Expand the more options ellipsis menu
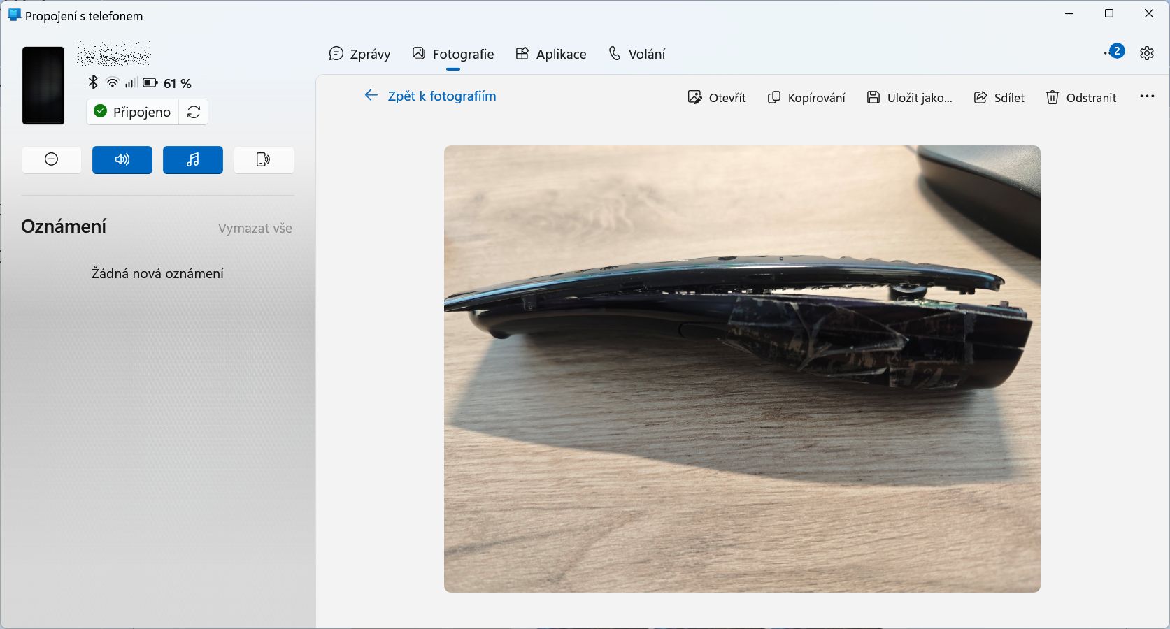This screenshot has width=1170, height=629. [x=1147, y=96]
